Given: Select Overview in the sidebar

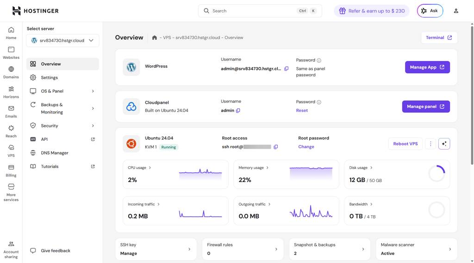Looking at the screenshot, I should pos(62,64).
